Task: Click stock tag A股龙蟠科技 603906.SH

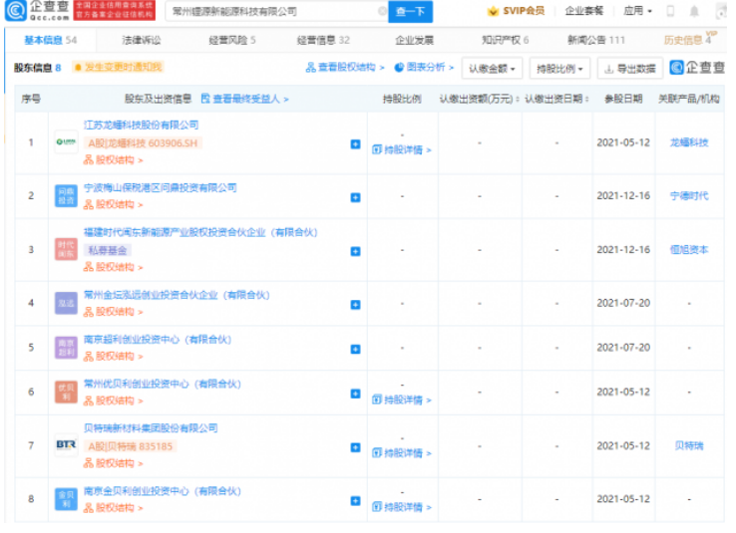Action: tap(143, 143)
